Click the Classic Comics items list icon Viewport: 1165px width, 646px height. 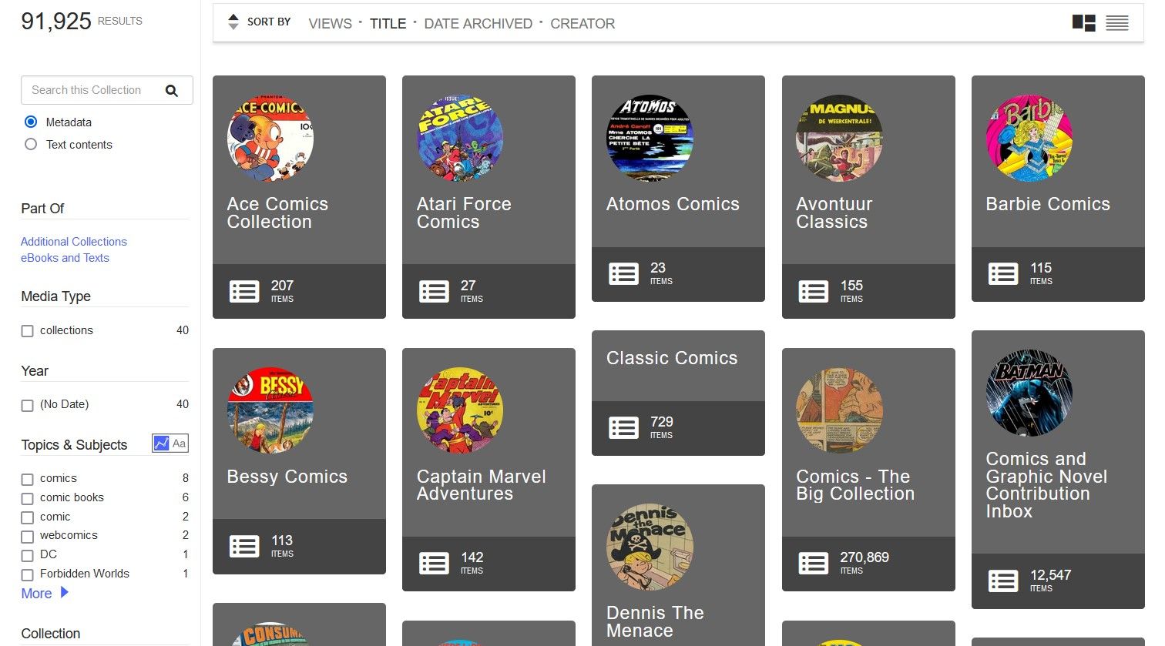(623, 427)
